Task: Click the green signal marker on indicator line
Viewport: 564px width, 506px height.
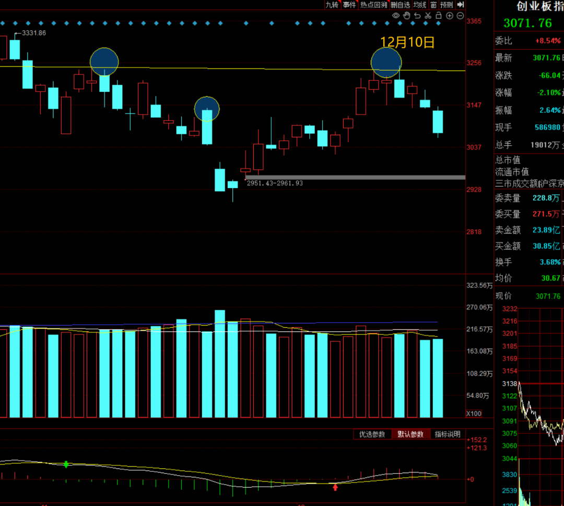Action: click(66, 464)
